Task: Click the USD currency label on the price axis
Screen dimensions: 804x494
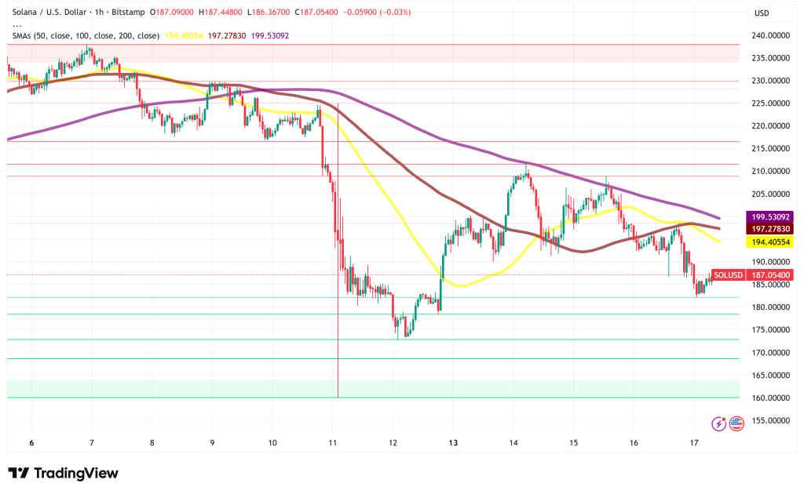Action: click(761, 13)
